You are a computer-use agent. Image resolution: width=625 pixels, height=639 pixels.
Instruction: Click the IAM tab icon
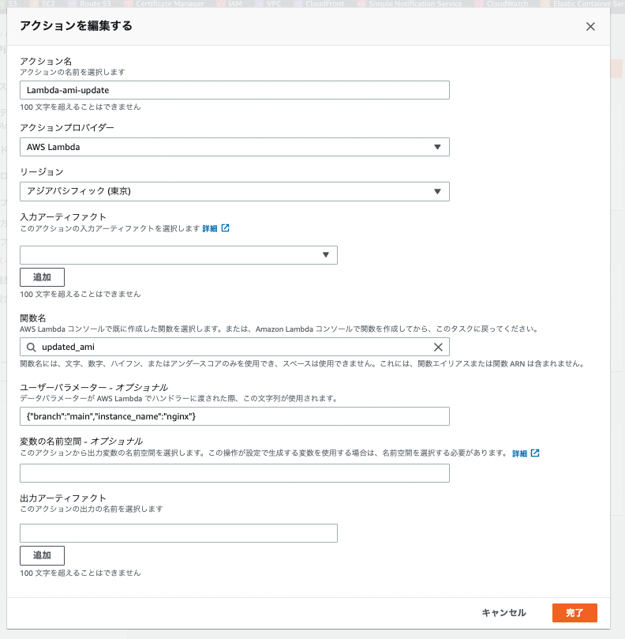click(219, 4)
